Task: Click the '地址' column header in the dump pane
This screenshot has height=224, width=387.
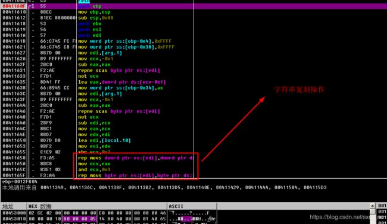Action: point(14,206)
